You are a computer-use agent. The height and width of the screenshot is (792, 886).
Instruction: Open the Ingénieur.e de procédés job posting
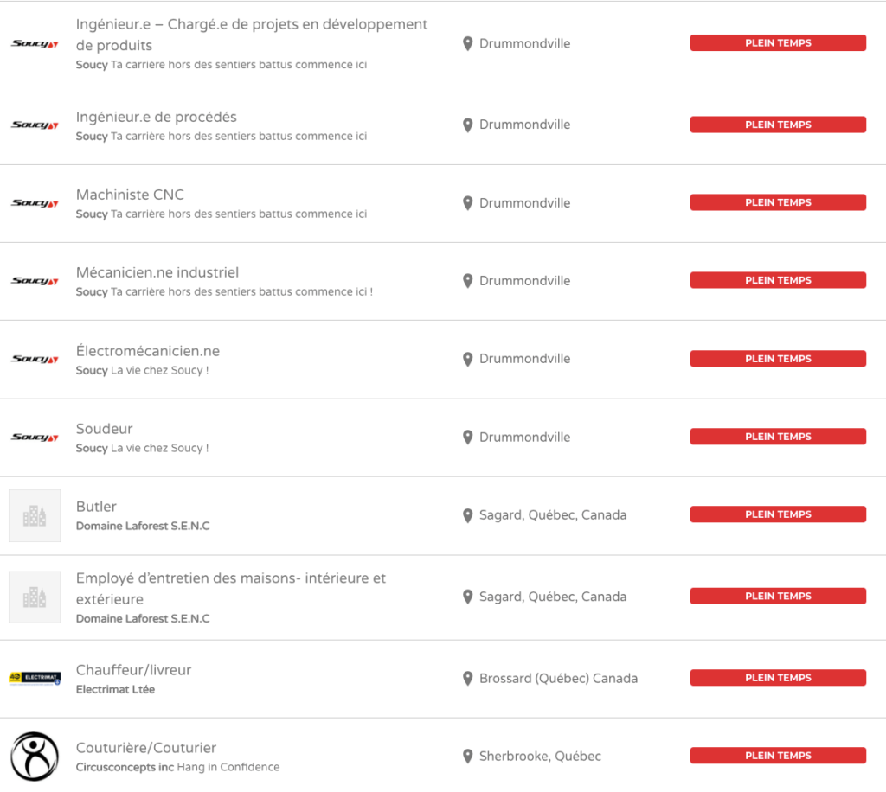coord(156,117)
